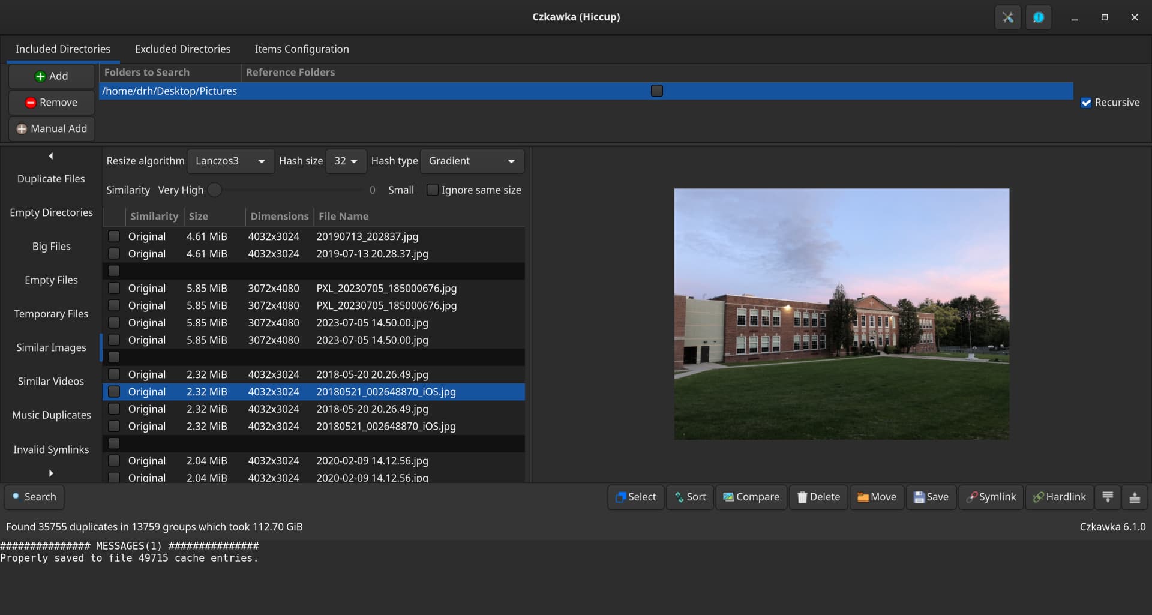The image size is (1152, 615).
Task: Select Similar Images mode
Action: pyautogui.click(x=51, y=347)
